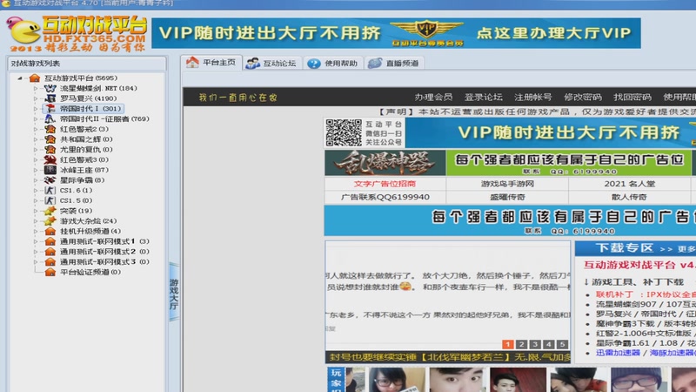696x392 pixels.
Task: Click the 游戏大杂烩 star icon
Action: pos(50,221)
